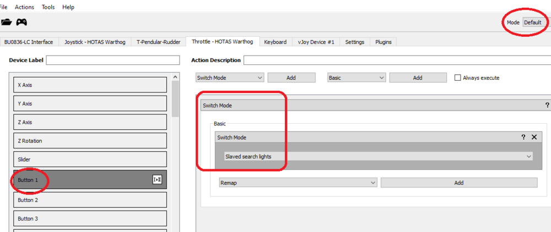Expand the Remap action dropdown

(298, 183)
